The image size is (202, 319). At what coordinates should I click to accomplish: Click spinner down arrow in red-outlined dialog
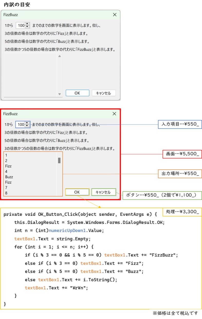point(27,126)
